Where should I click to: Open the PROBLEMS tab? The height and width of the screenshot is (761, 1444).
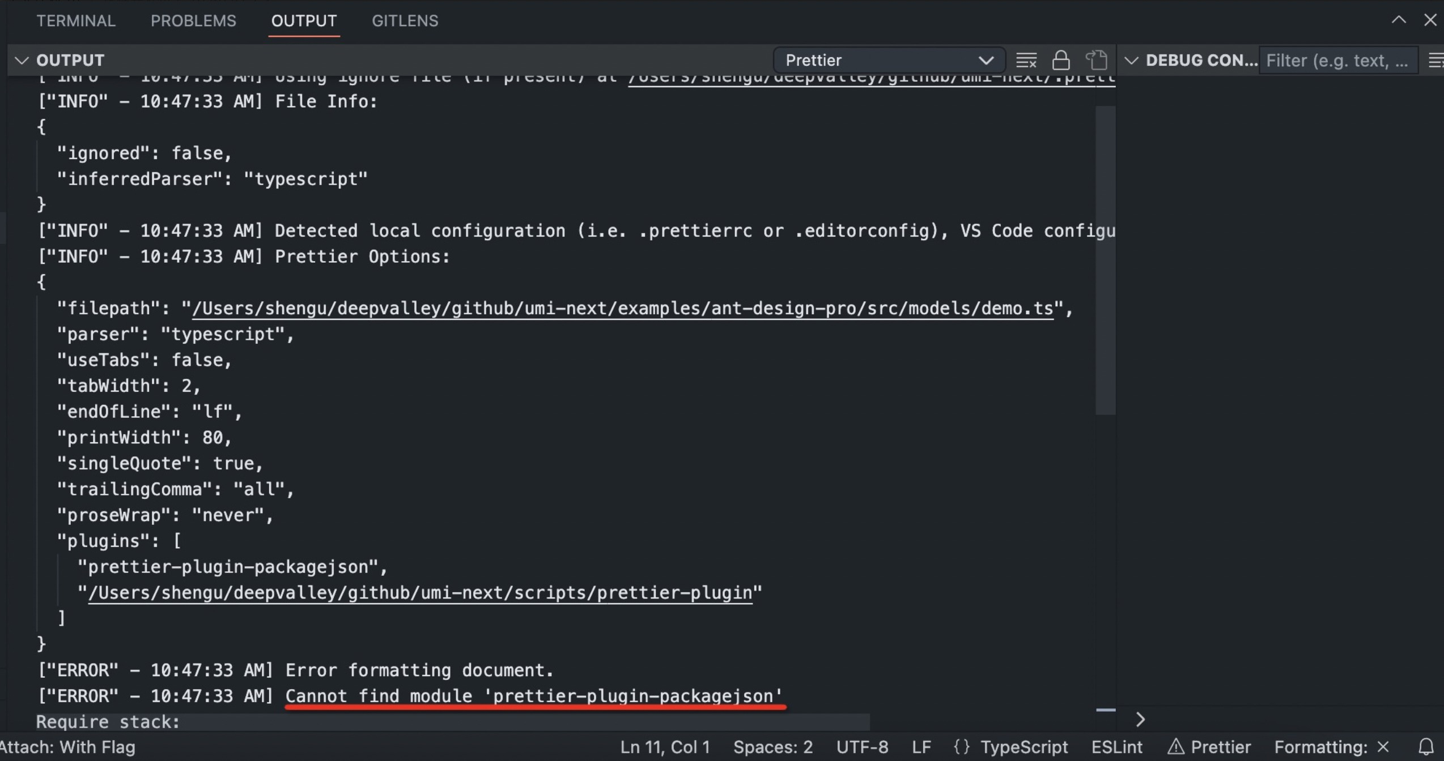pyautogui.click(x=193, y=21)
